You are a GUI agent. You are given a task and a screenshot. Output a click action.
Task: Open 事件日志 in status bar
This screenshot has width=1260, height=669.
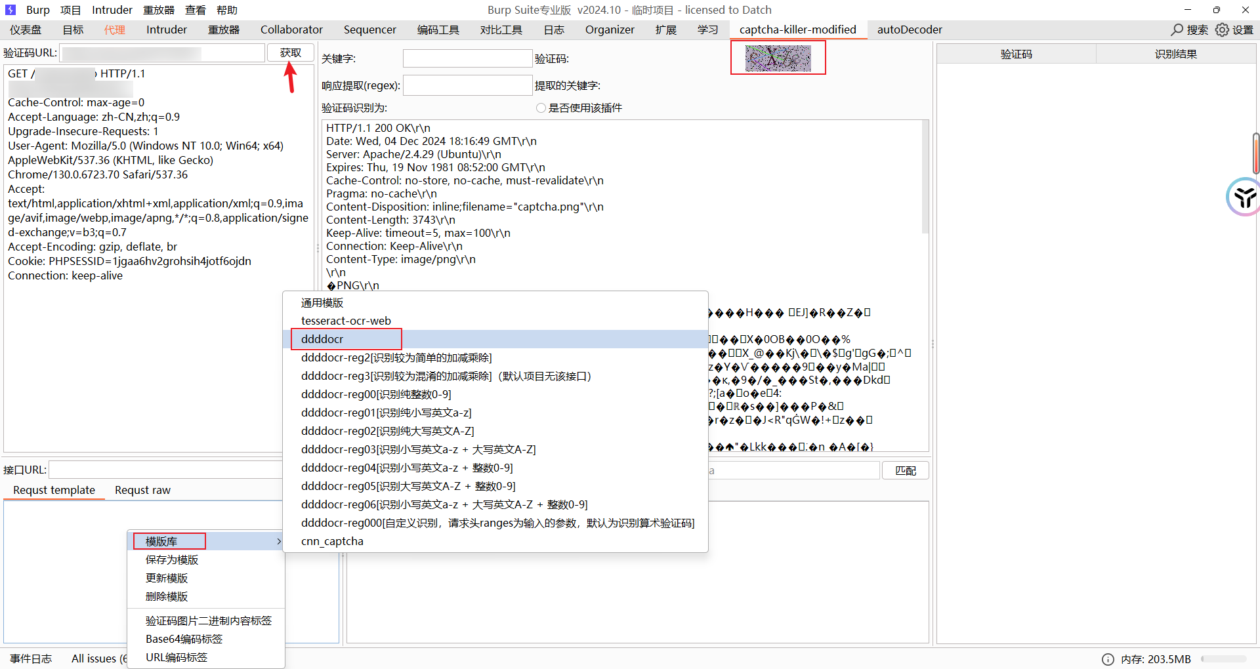tap(31, 659)
